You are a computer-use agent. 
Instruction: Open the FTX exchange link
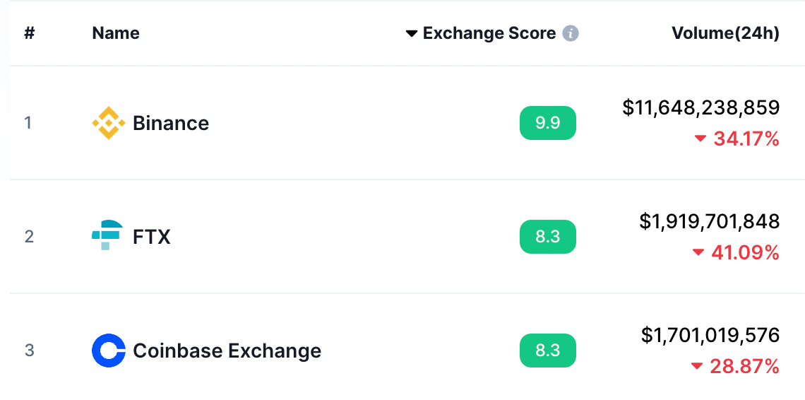151,237
